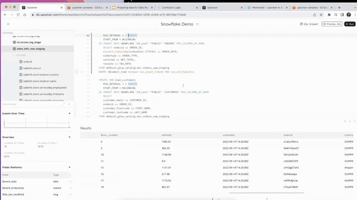
Task: Open the browser extensions puzzle icon
Action: (329, 15)
